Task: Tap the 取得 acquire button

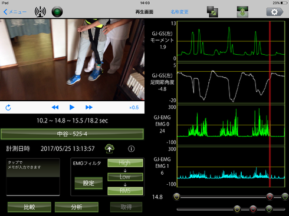Action: click(x=126, y=207)
